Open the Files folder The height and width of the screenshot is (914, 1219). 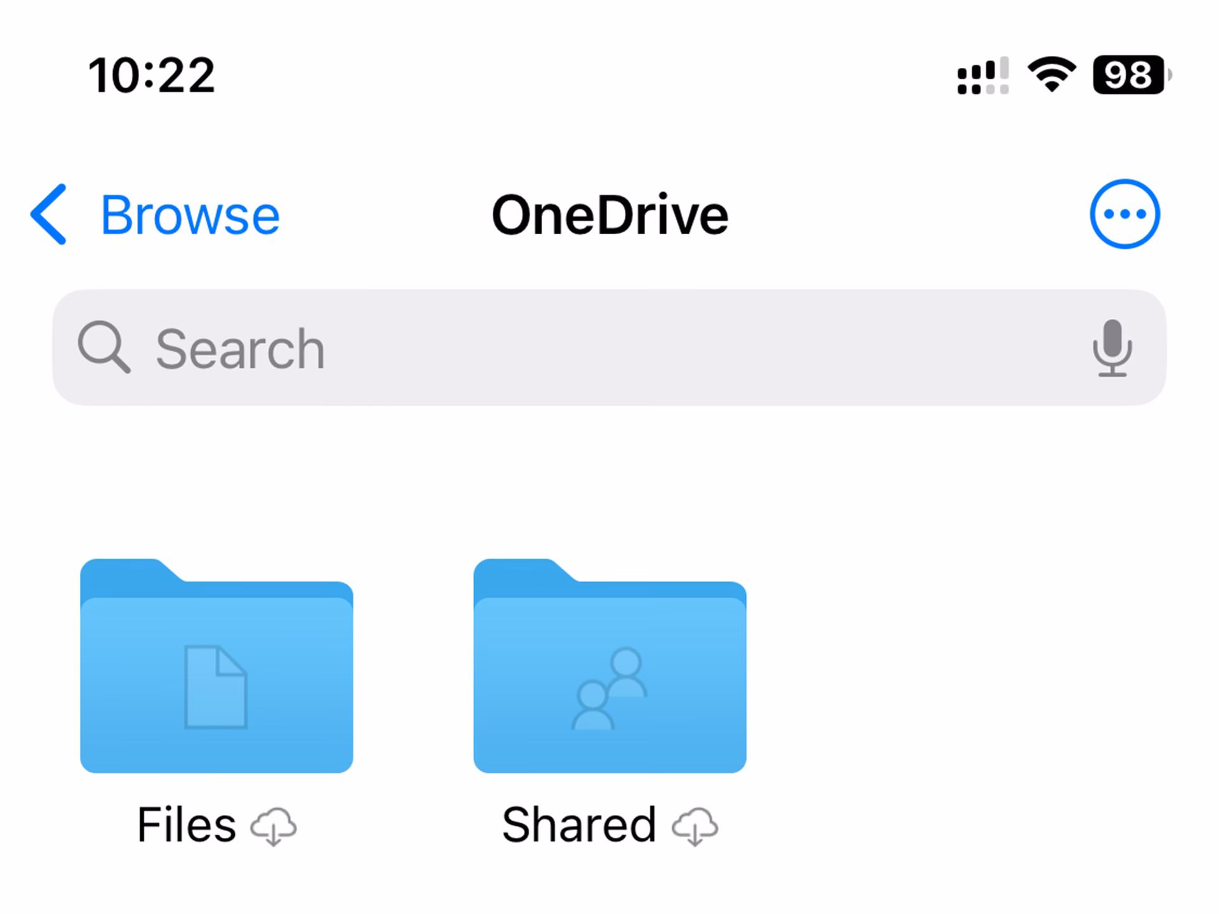coord(216,666)
